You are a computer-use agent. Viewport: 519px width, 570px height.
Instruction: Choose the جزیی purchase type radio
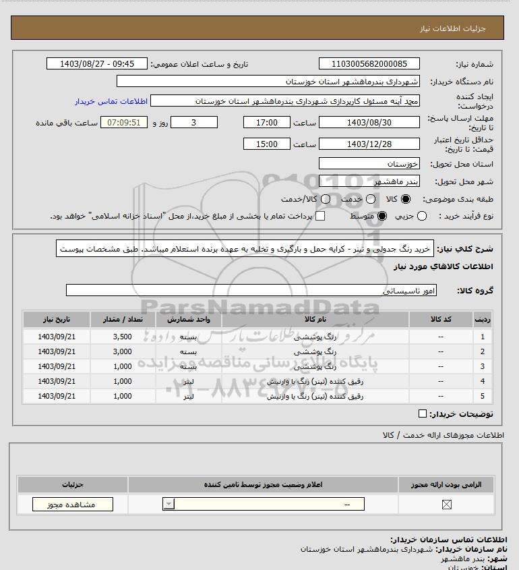point(422,217)
